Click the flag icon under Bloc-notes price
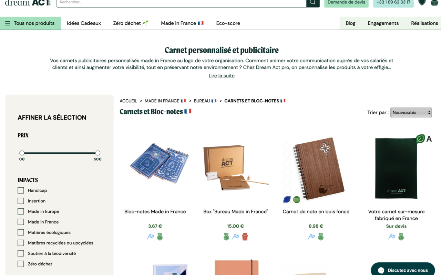 pyautogui.click(x=151, y=236)
